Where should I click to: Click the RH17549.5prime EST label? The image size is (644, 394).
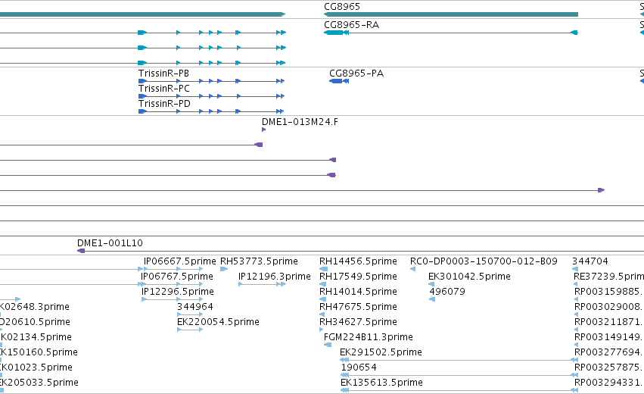coord(358,277)
